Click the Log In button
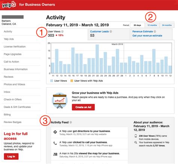The height and width of the screenshot is (164, 178). 11,156
